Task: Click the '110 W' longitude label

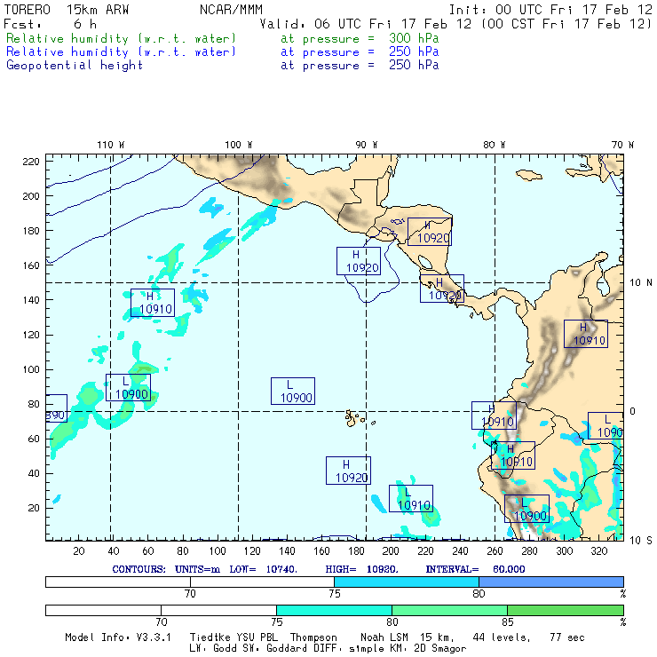Action: [111, 145]
